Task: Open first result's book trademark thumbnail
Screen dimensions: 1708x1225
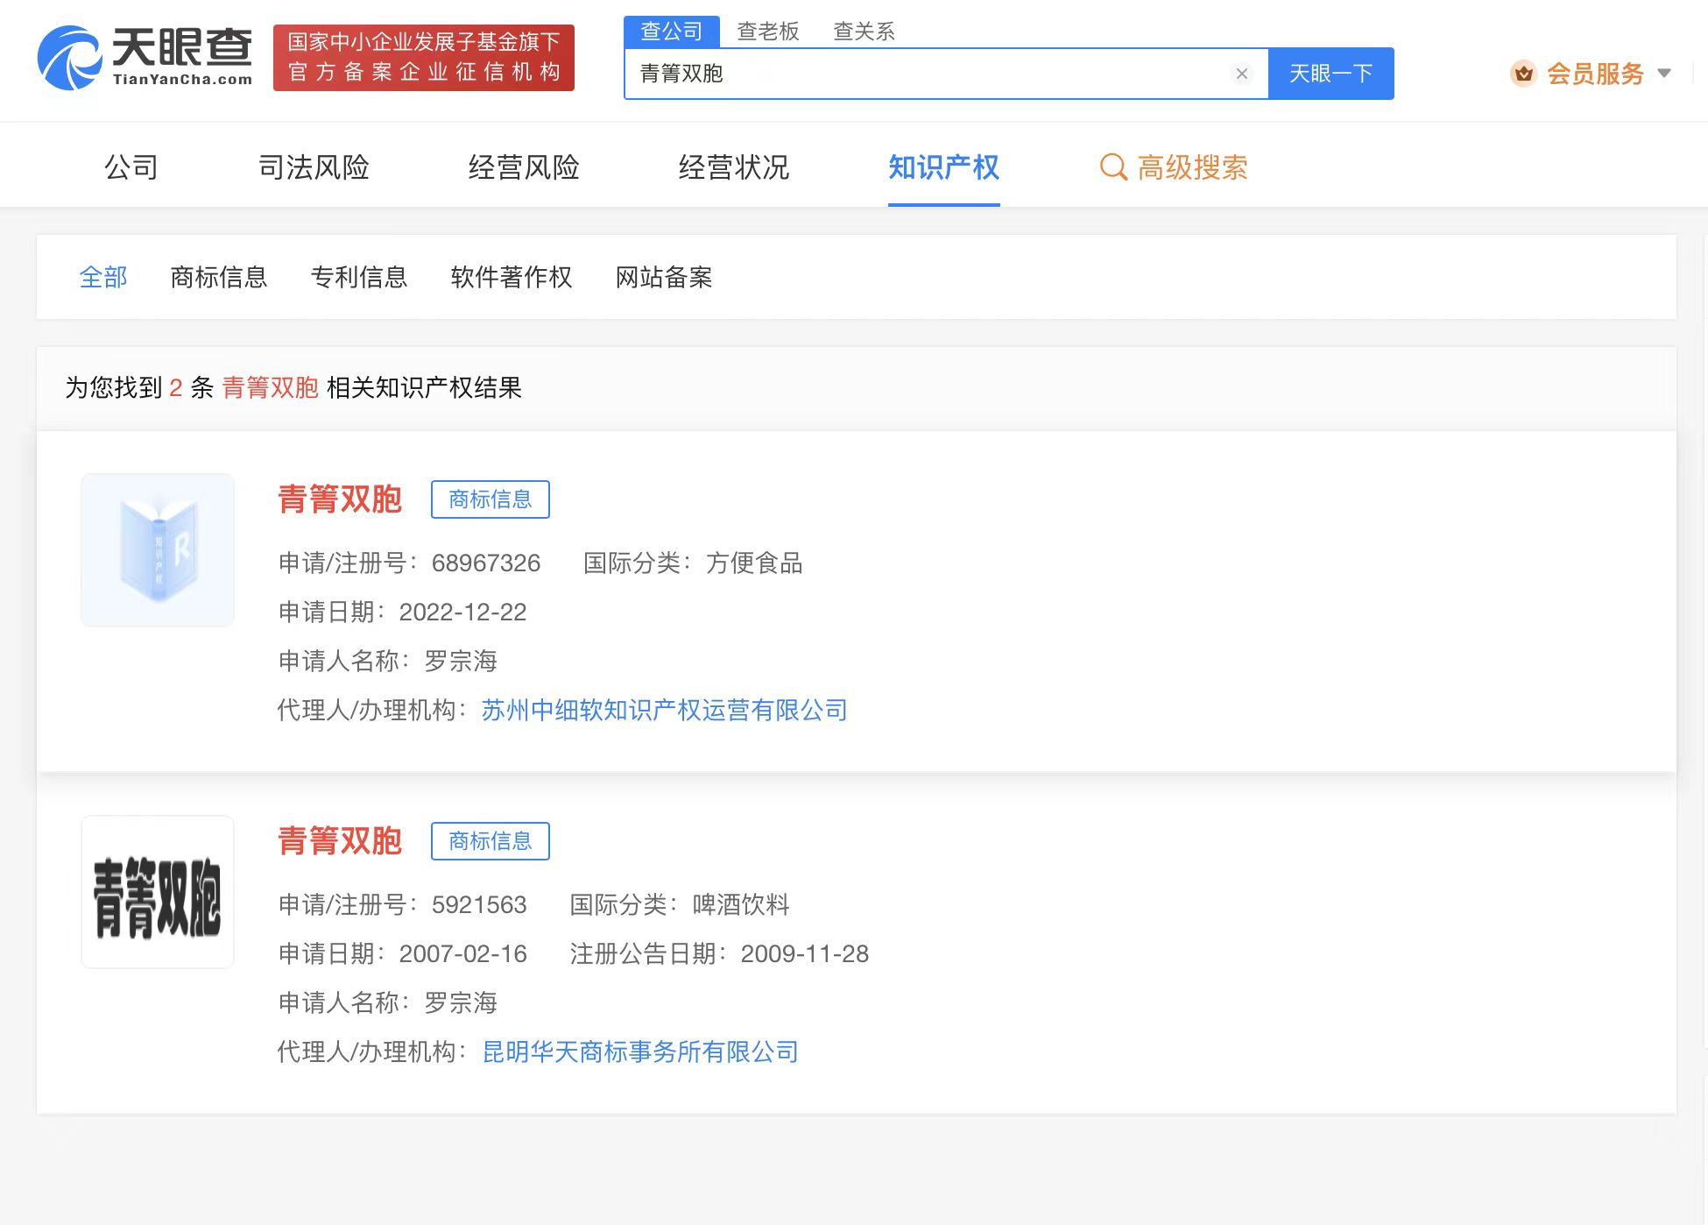Action: (x=158, y=550)
